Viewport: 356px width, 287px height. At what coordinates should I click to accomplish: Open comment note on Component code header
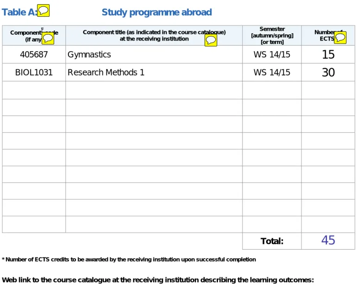coord(48,38)
